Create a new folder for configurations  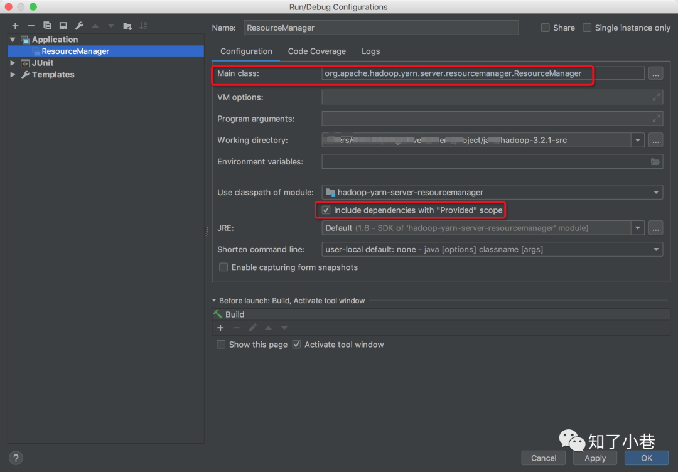pos(127,26)
